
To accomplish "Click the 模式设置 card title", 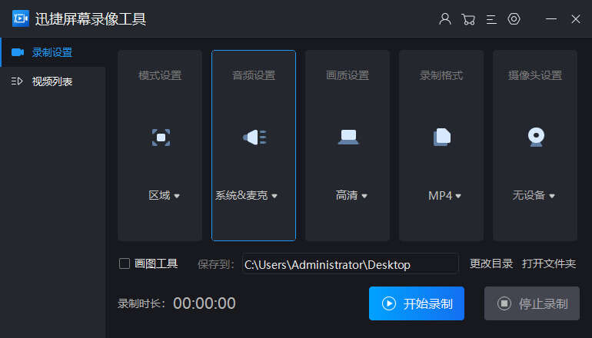I will tap(160, 75).
